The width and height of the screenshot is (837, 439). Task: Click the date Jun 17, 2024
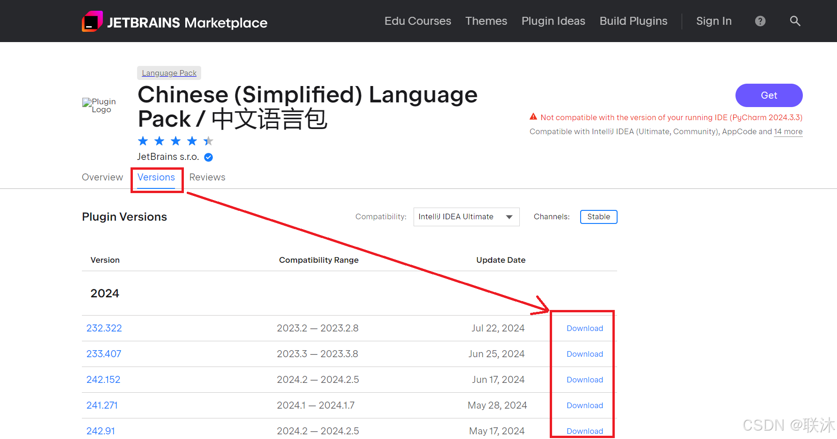point(498,380)
